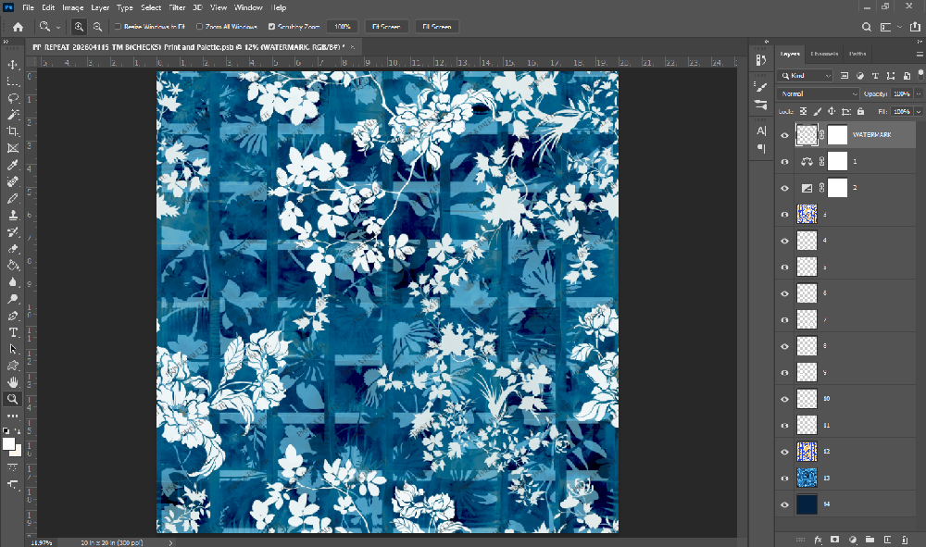Open the Window menu
The image size is (926, 547).
248,7
